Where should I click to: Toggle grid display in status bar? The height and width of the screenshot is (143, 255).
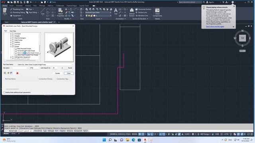pyautogui.click(x=140, y=134)
